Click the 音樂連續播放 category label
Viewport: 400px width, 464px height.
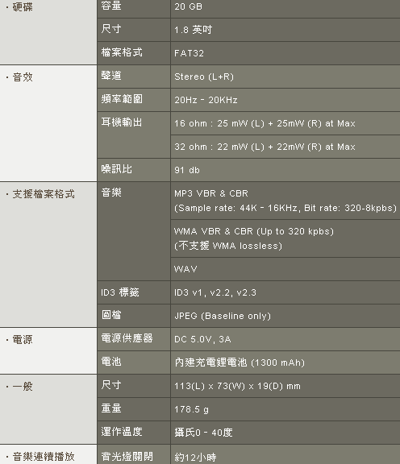pos(44,456)
